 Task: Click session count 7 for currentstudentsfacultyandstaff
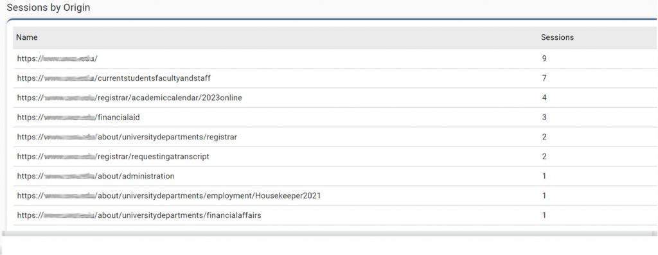point(544,78)
